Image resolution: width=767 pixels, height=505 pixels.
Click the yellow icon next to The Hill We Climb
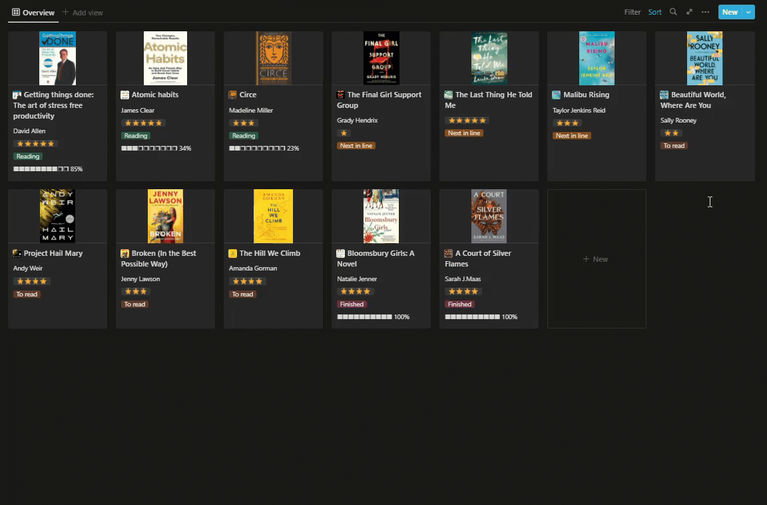pyautogui.click(x=233, y=253)
